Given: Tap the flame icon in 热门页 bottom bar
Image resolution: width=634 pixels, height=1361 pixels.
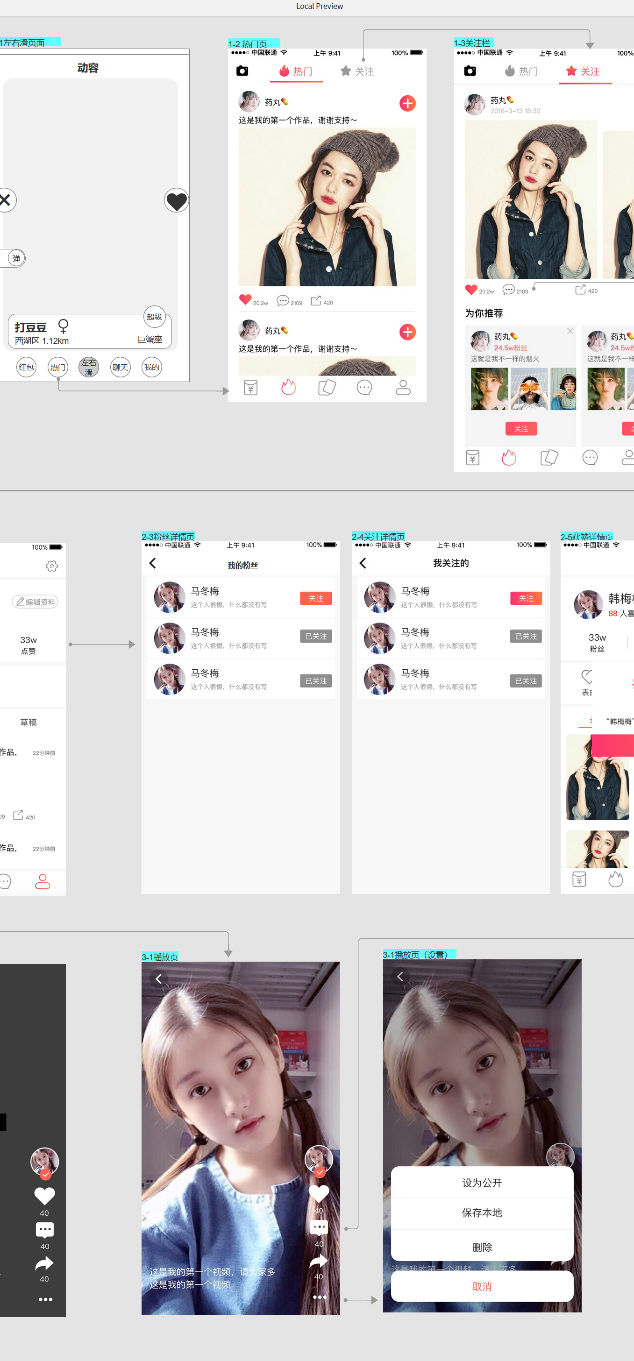Looking at the screenshot, I should [288, 387].
